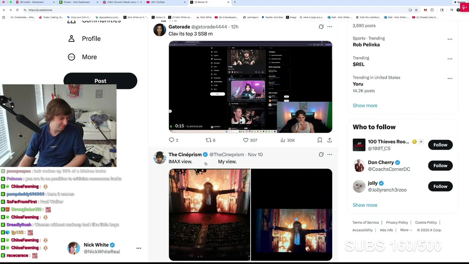The image size is (469, 264).
Task: Open Terms of Service link
Action: [x=366, y=223]
